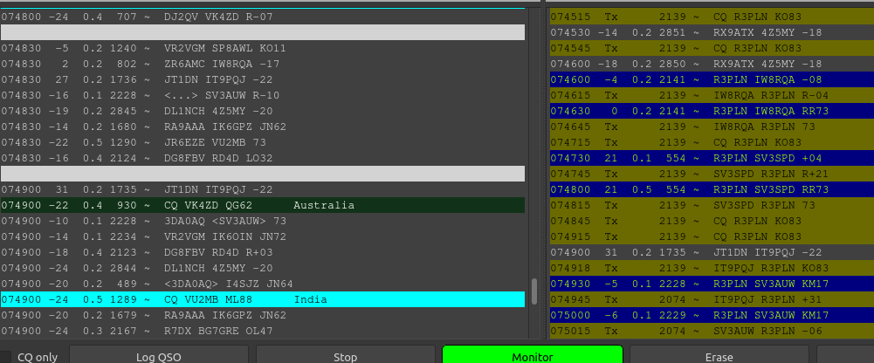Select the IT9PQJ R3PLN +31 Tx row
The image size is (874, 363).
click(x=712, y=299)
